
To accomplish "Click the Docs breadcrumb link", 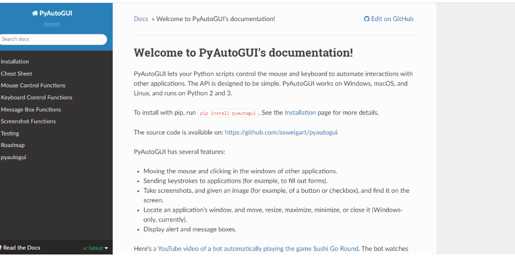I will pyautogui.click(x=141, y=19).
